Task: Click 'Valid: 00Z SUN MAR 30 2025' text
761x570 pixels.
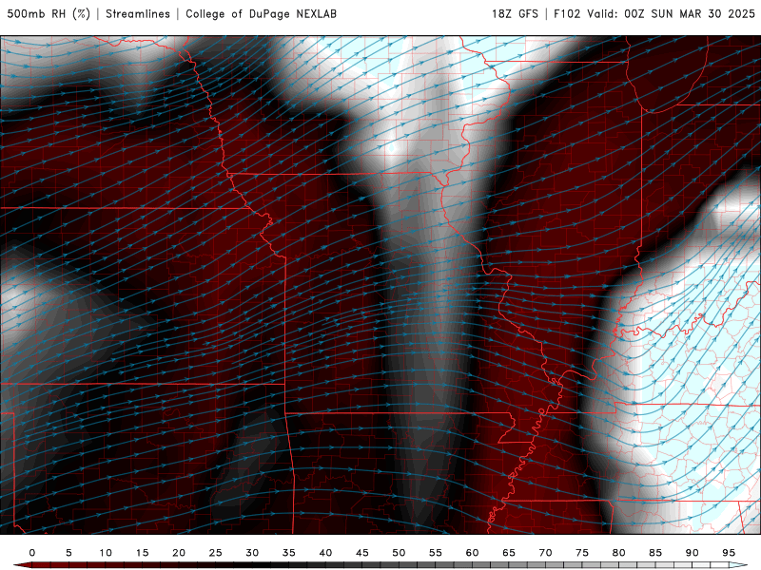Action: click(x=672, y=14)
